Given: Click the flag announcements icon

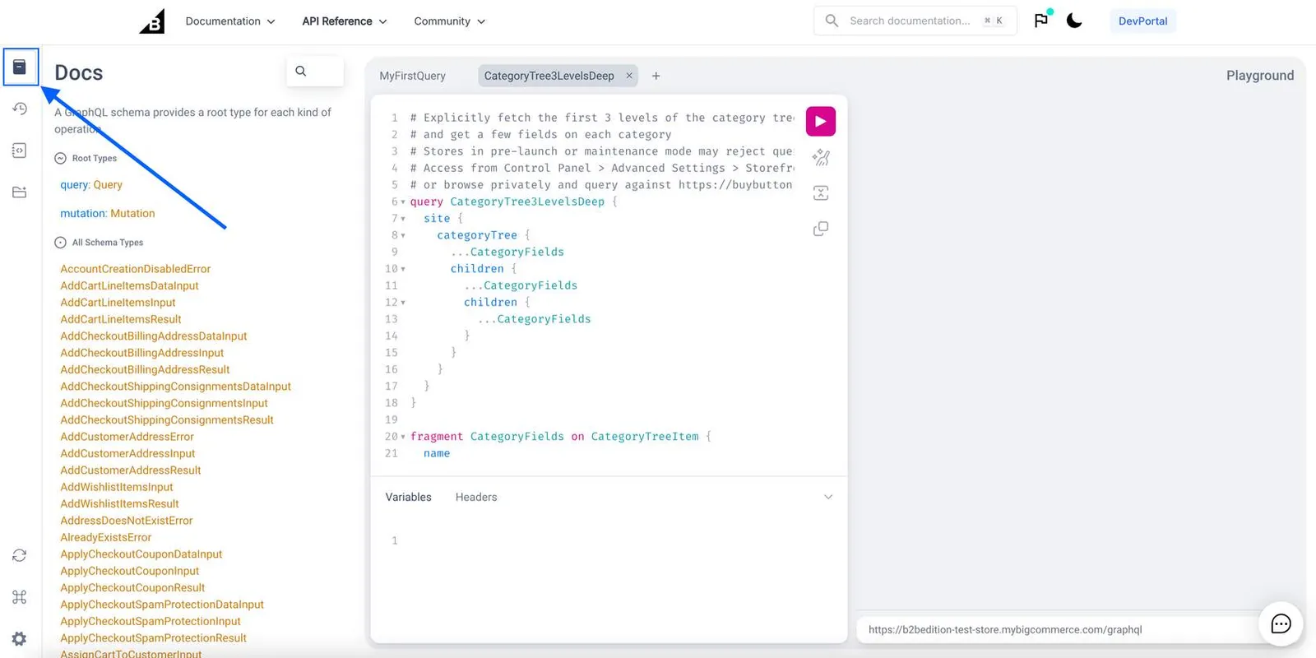Looking at the screenshot, I should tap(1041, 21).
